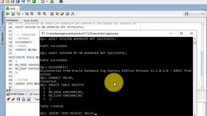Open the Explain Plan dropdown arrow
This screenshot has width=207, height=116.
point(23,14)
